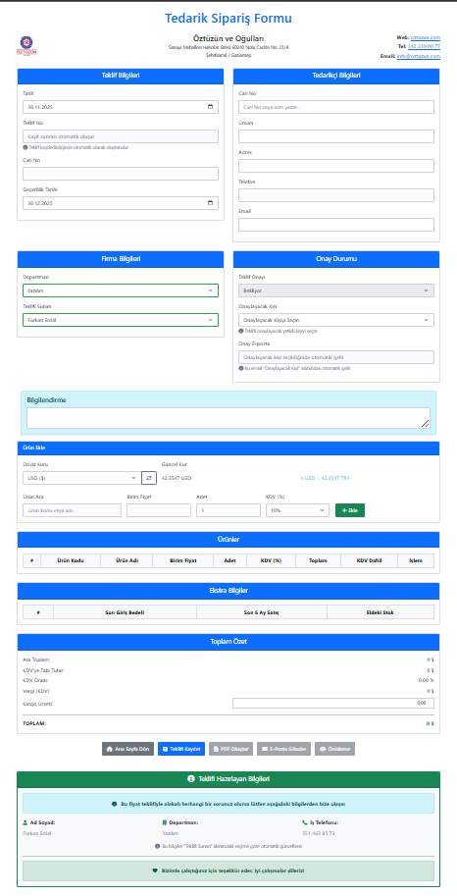Click the phone number link 342 219 00 77
This screenshot has height=896, width=457.
pyautogui.click(x=424, y=46)
